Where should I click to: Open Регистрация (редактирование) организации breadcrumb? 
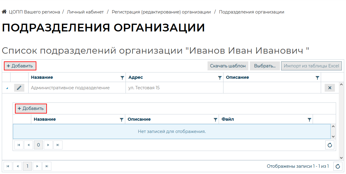point(161,12)
